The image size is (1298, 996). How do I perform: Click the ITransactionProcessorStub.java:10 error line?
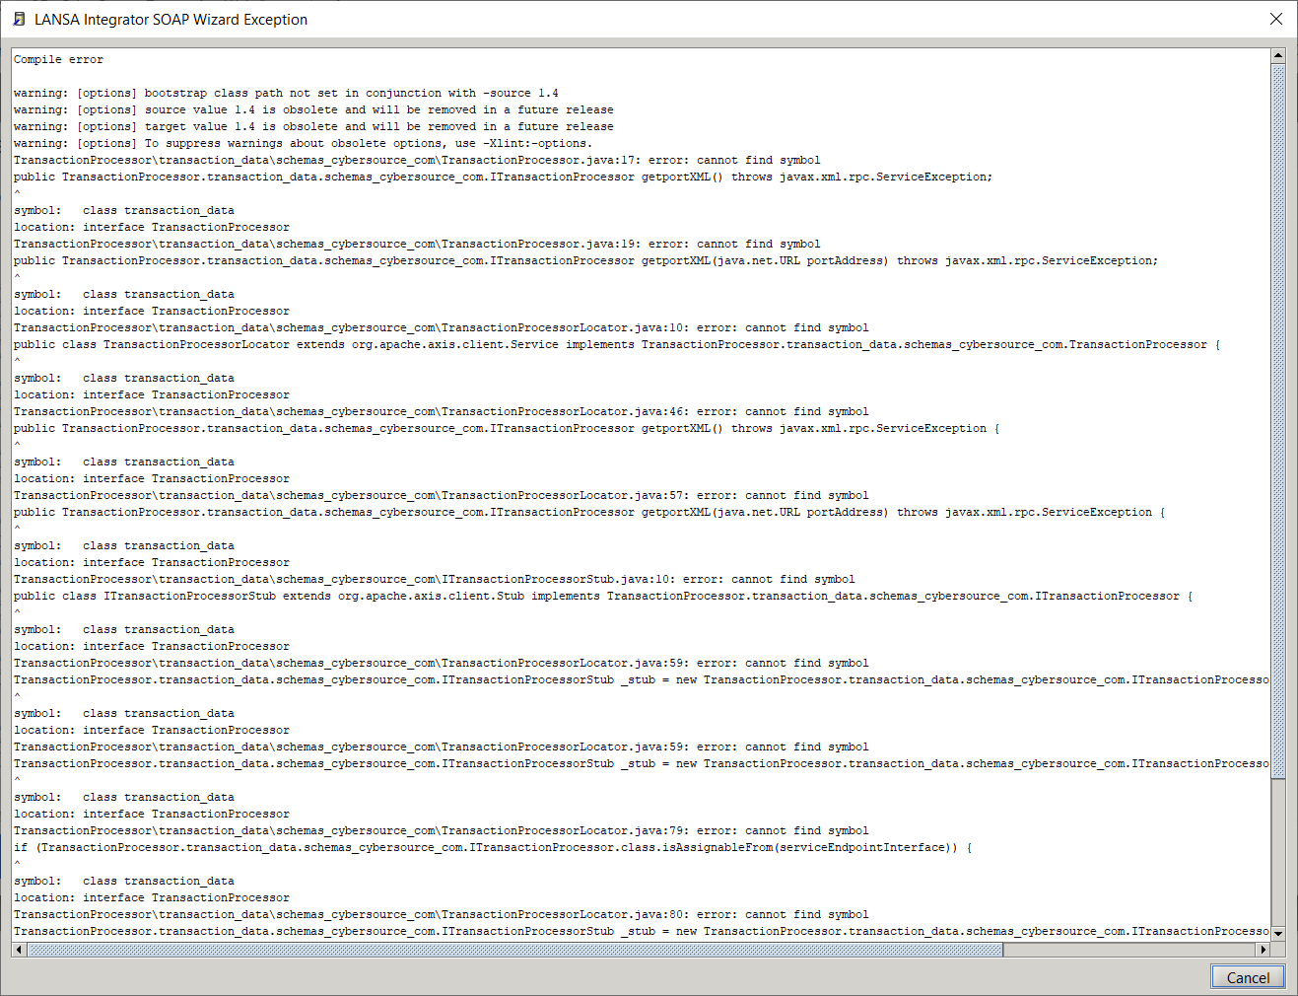tap(435, 579)
